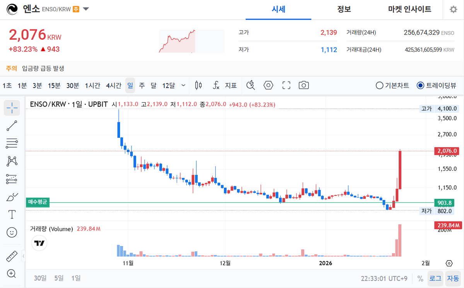Viewport: 464px width, 288px height.
Task: Toggle 자동 auto scale
Action: (452, 278)
